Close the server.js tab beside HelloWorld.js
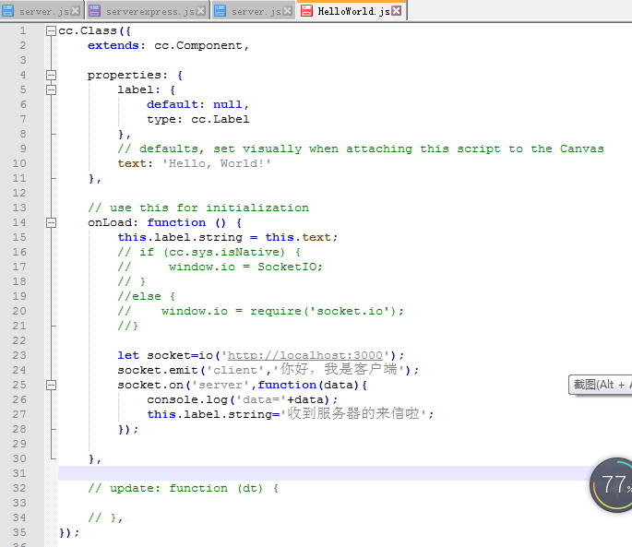This screenshot has height=547, width=632. [287, 11]
